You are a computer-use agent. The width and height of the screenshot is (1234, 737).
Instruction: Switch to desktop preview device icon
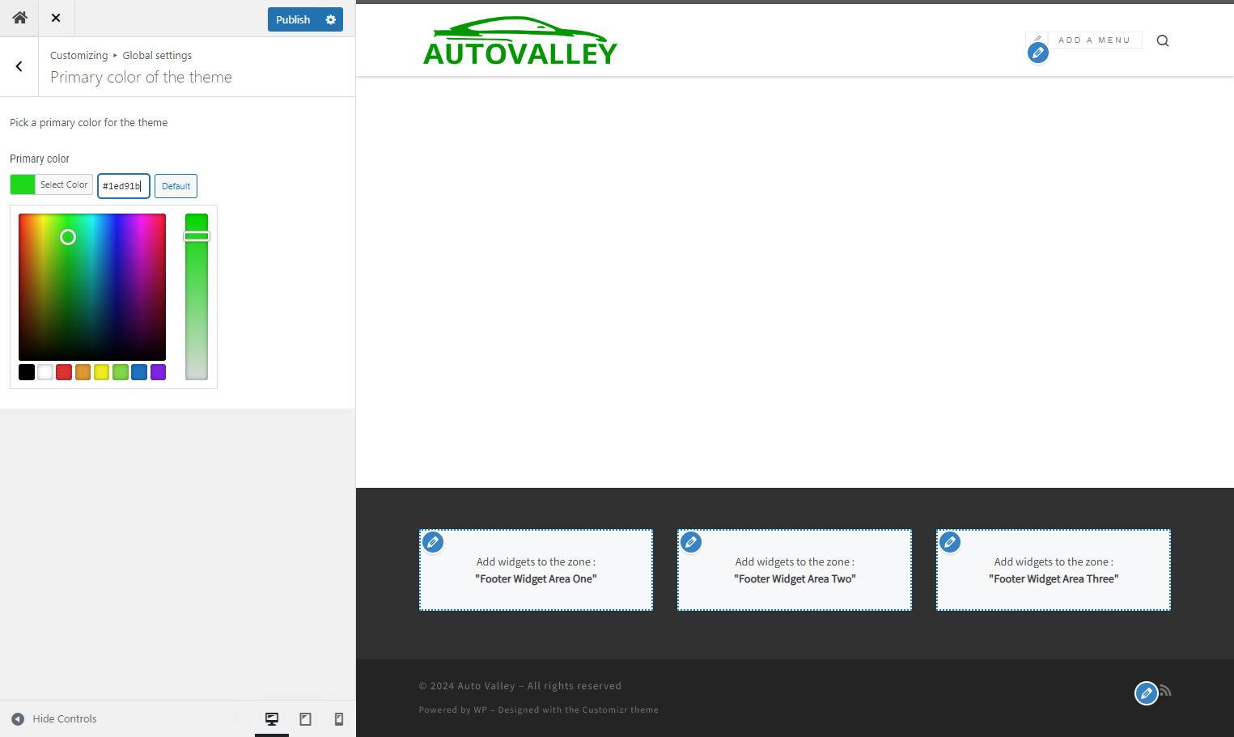(x=272, y=718)
